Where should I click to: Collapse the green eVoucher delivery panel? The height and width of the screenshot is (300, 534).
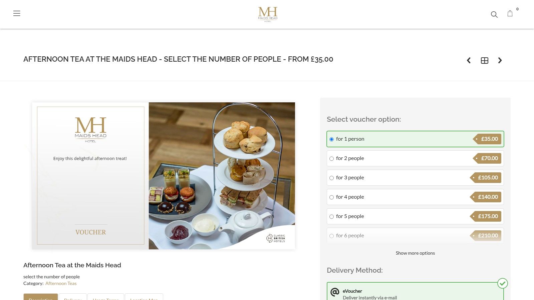pos(415,292)
